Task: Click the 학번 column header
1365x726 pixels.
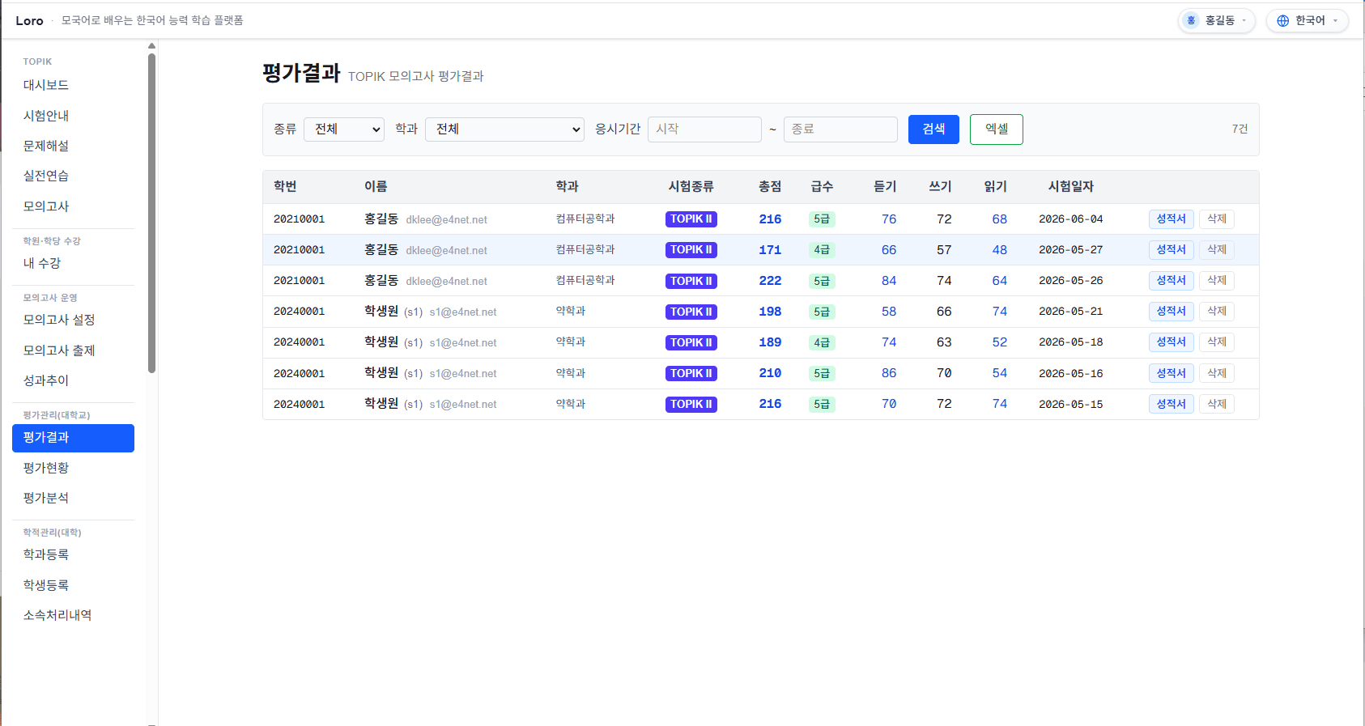Action: pos(285,186)
